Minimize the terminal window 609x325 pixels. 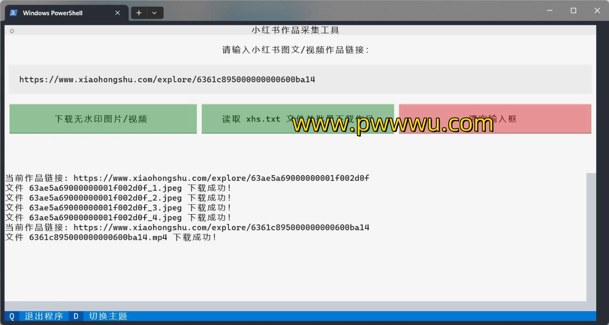point(550,10)
